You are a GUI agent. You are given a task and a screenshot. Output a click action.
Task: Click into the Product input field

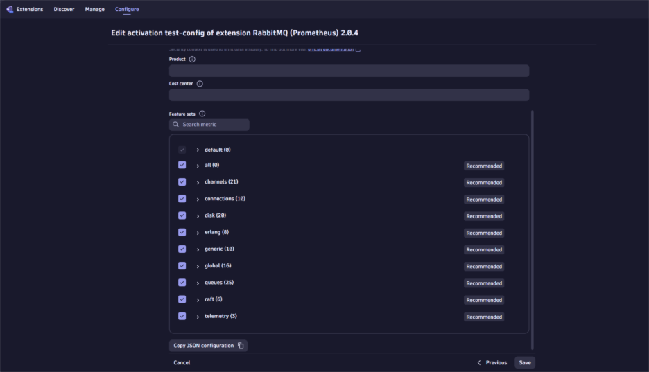[x=349, y=71]
